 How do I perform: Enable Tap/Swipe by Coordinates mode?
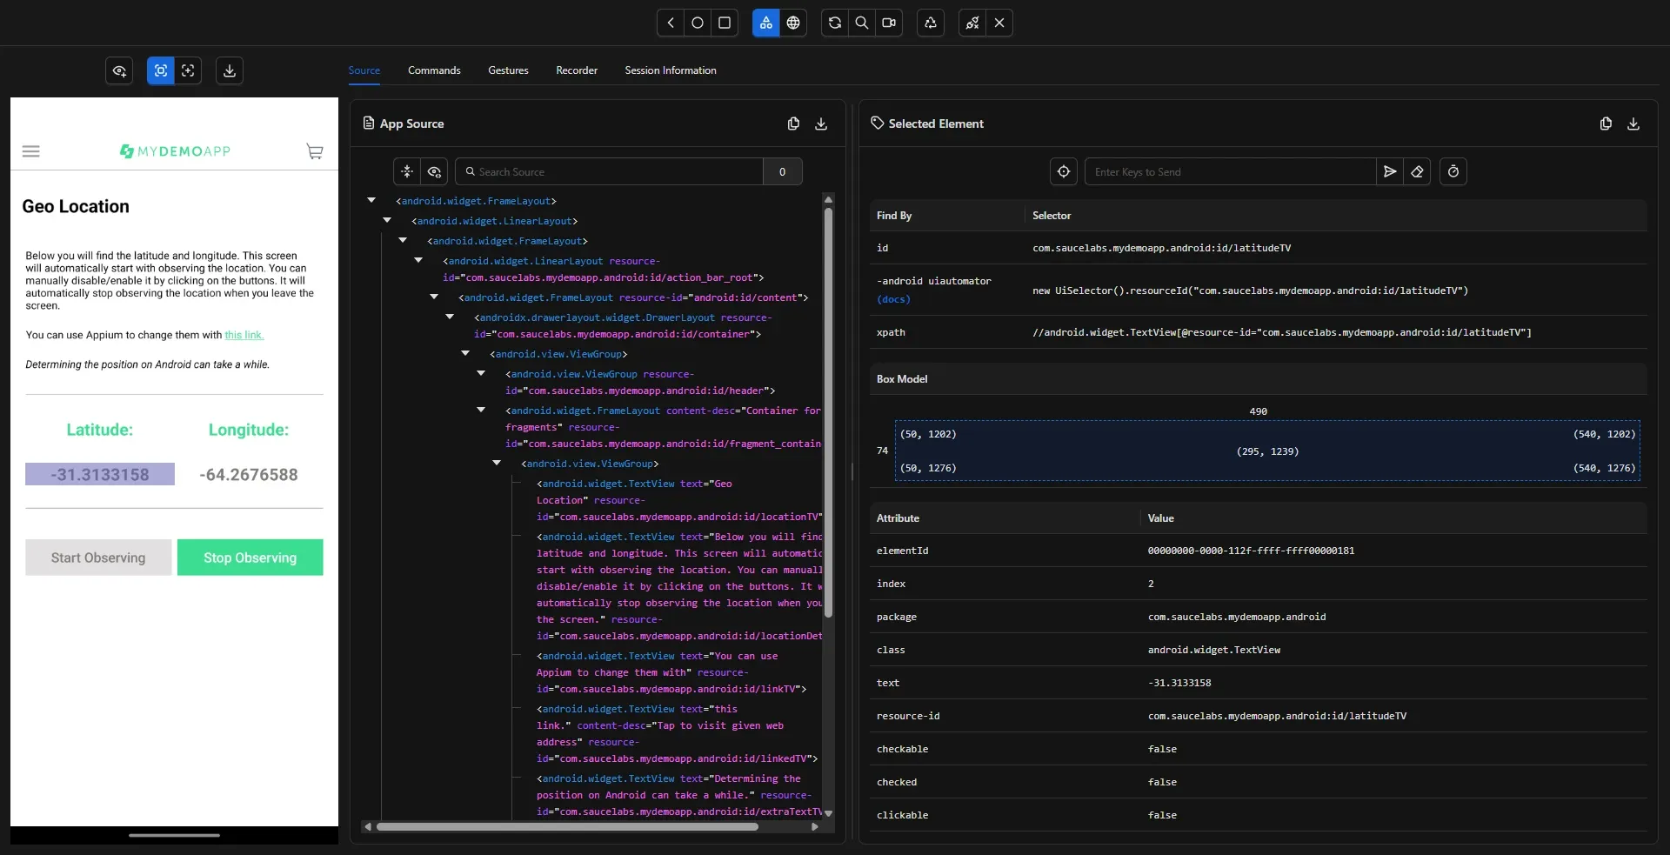(x=188, y=70)
